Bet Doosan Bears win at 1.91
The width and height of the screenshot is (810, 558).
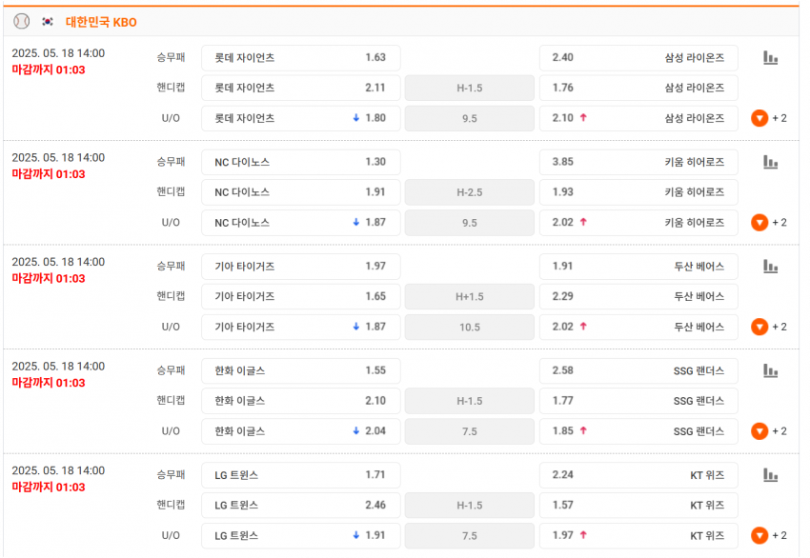638,267
